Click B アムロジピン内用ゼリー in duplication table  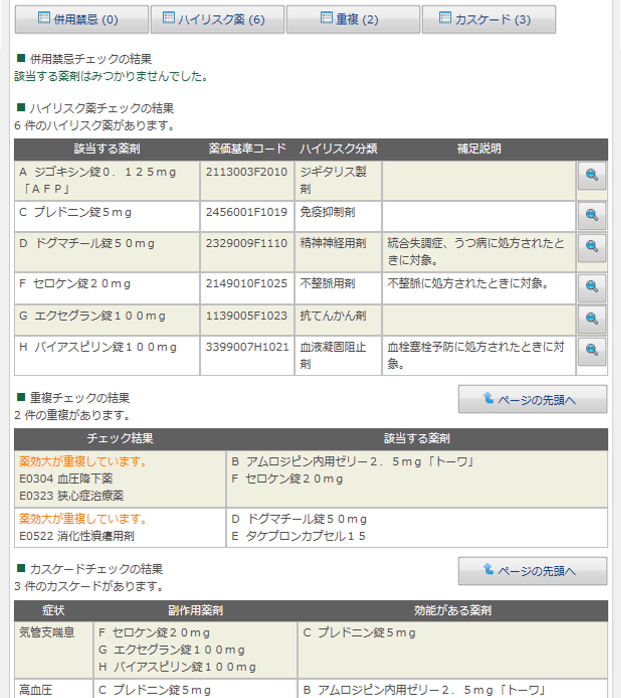tap(353, 462)
